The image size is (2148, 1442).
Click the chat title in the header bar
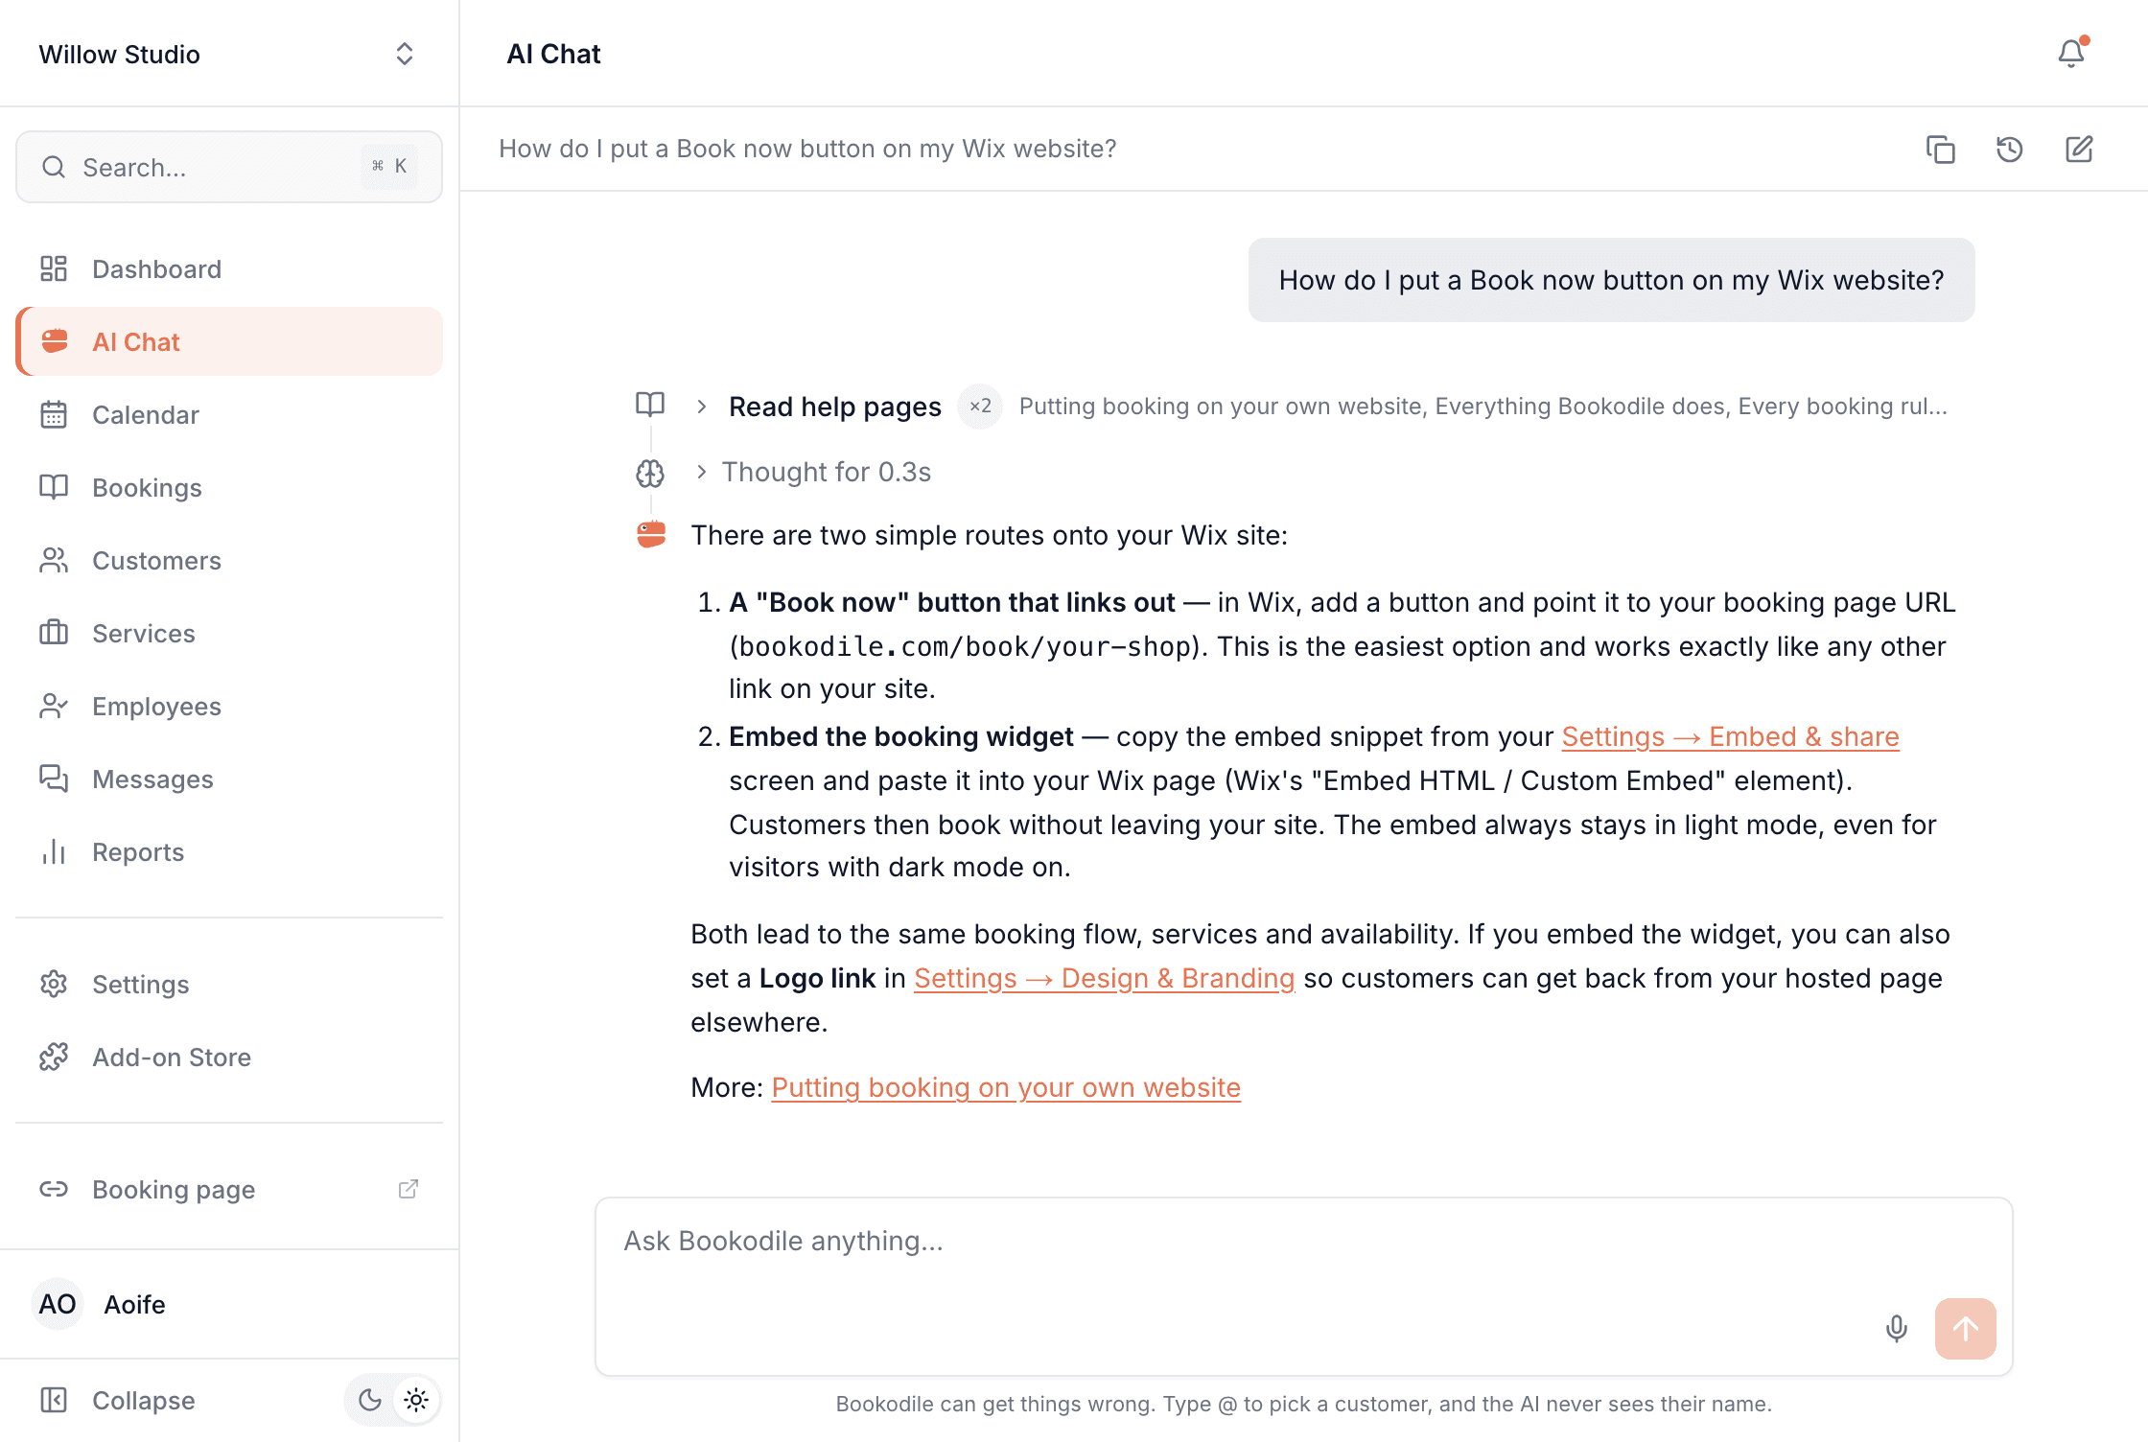tap(807, 149)
